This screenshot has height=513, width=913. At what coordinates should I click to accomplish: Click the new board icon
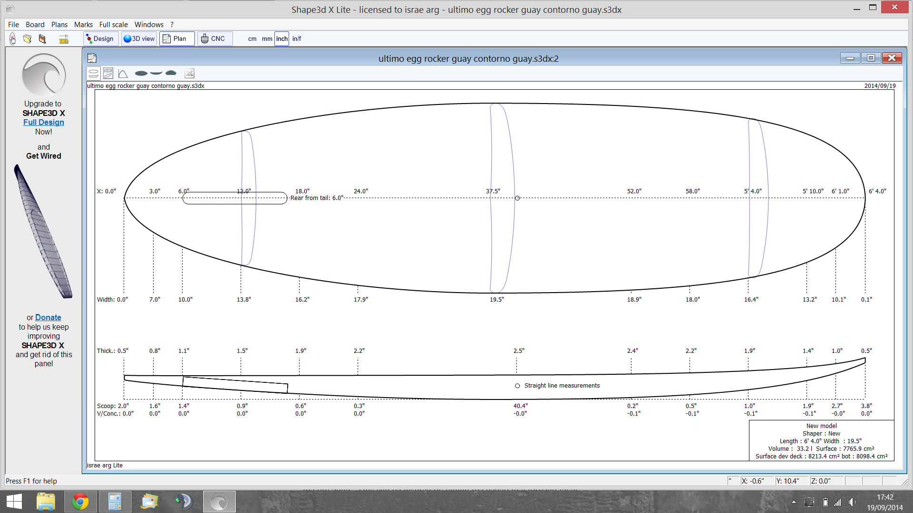click(13, 39)
